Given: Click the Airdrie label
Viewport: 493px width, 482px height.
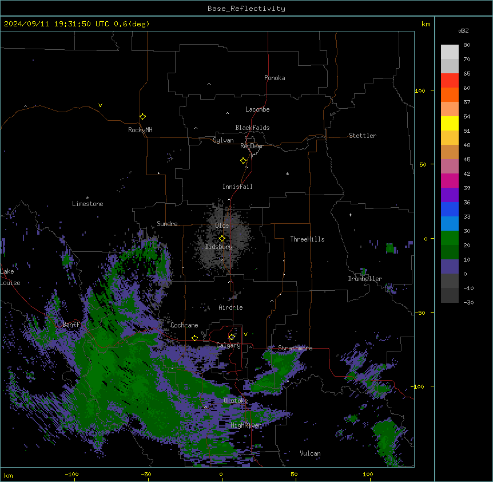Looking at the screenshot, I should [x=230, y=307].
